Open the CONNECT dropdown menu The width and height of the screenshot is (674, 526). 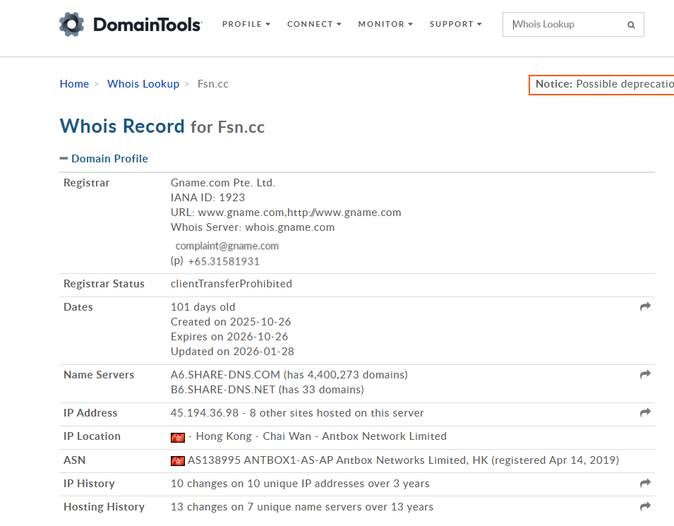(x=314, y=25)
